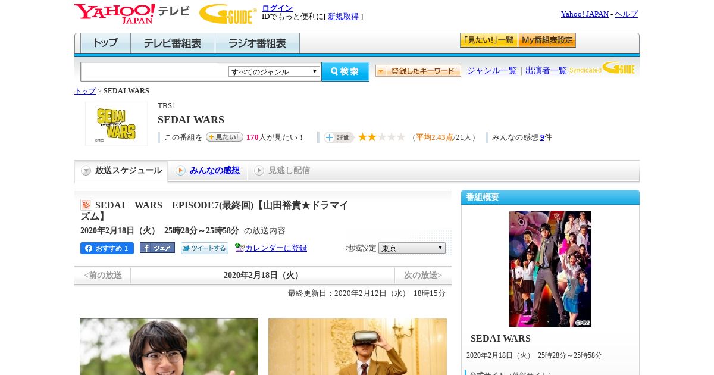Image resolution: width=714 pixels, height=375 pixels.
Task: Click the 平均2.43点 rating text
Action: tap(434, 137)
